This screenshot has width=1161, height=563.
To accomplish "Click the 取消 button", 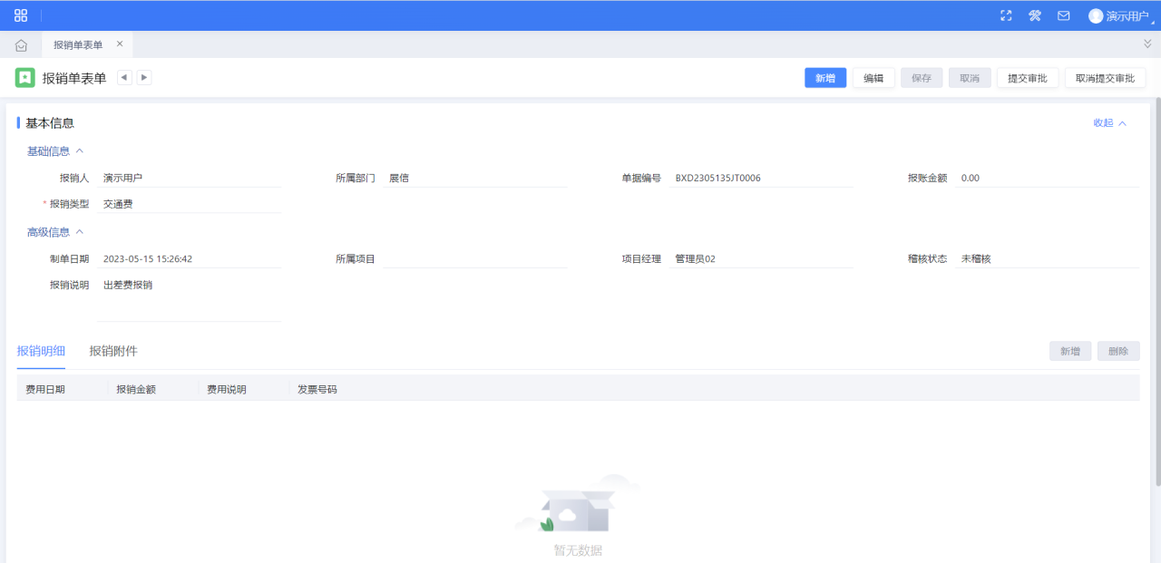I will coord(970,78).
